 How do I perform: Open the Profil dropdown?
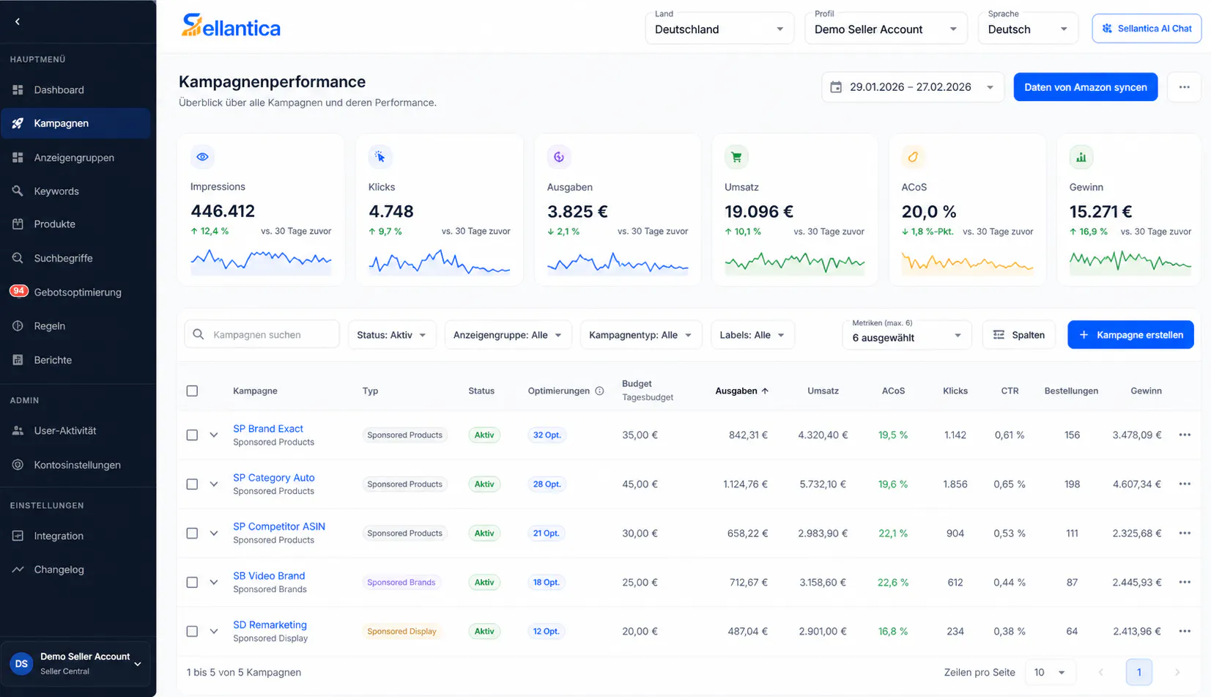886,29
